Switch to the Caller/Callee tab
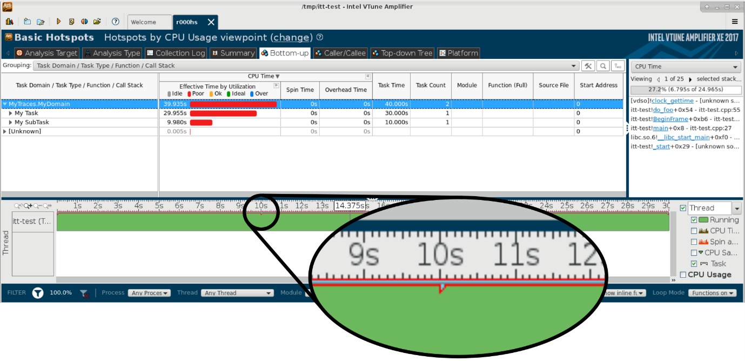Image resolution: width=745 pixels, height=361 pixels. tap(340, 53)
